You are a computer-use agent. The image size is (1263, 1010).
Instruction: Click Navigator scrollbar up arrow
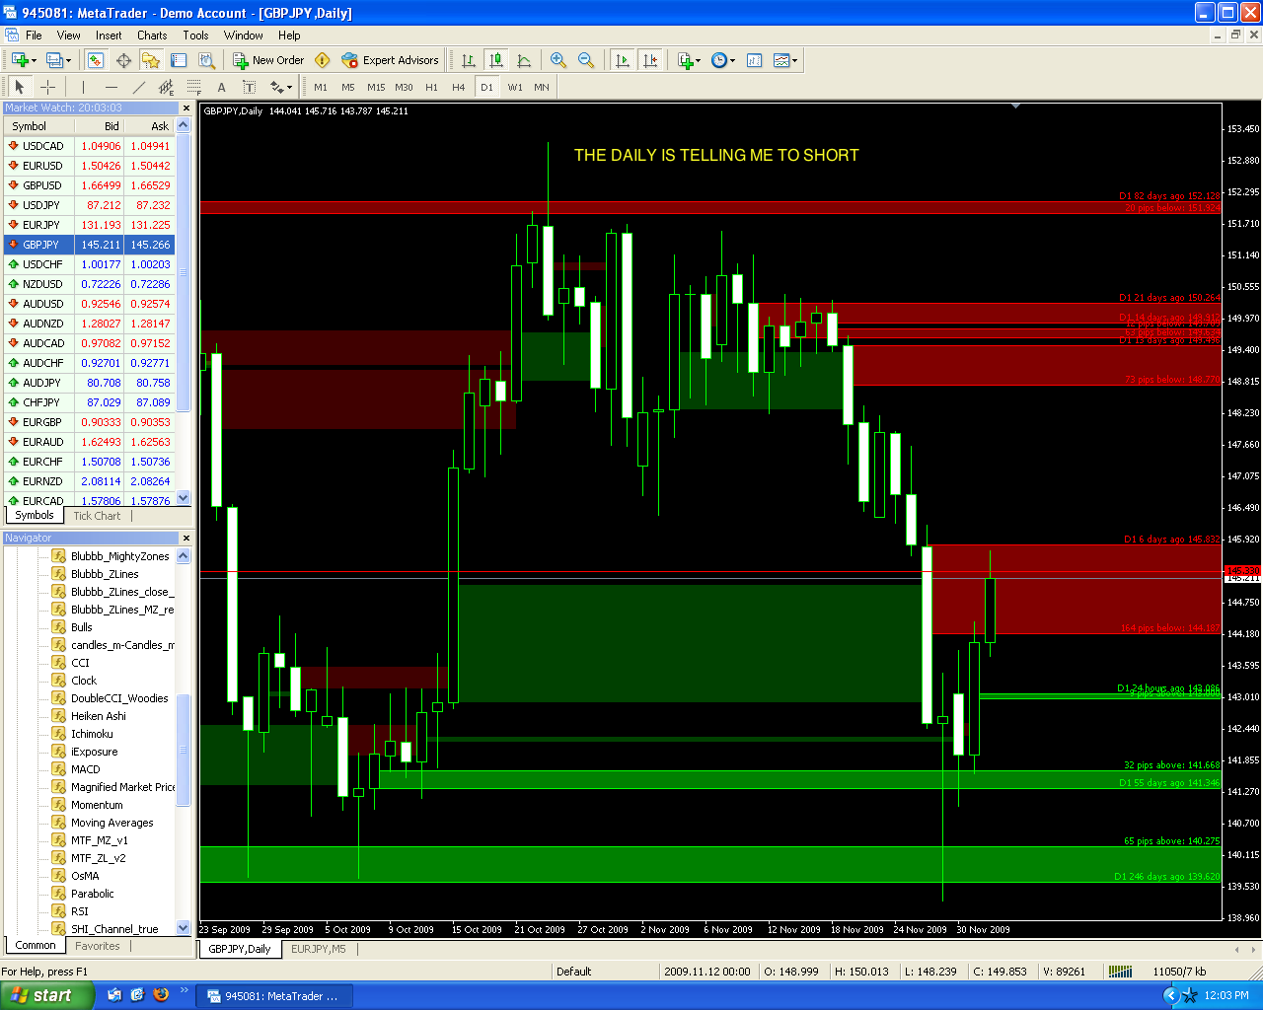tap(183, 556)
